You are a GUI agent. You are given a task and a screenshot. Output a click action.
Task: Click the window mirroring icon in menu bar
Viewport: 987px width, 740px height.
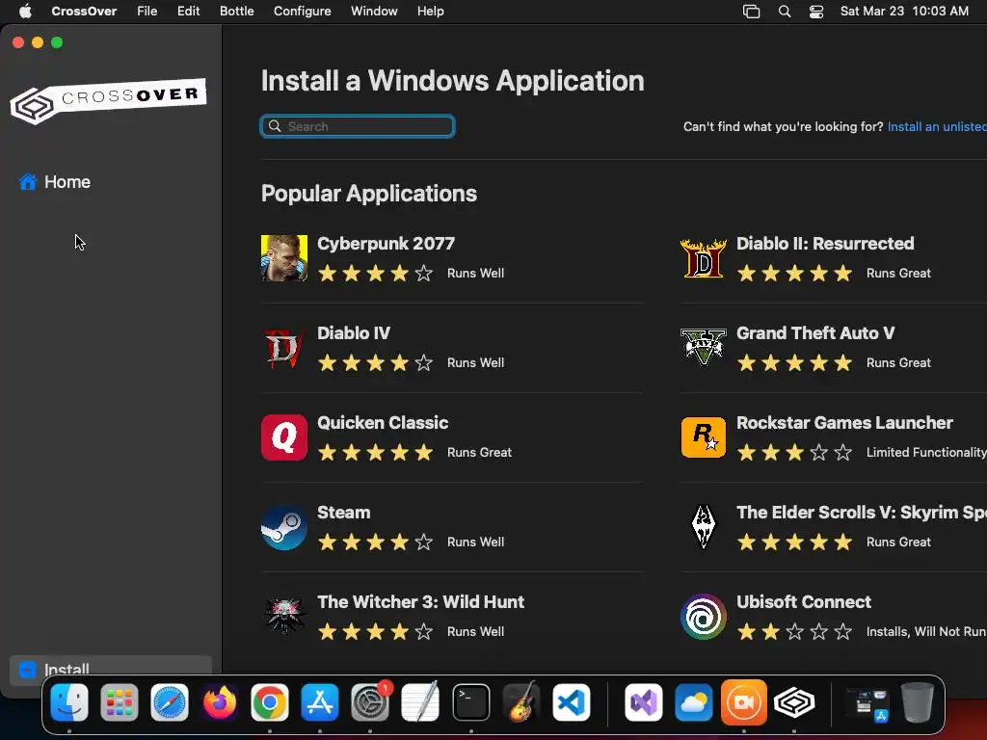pos(751,12)
